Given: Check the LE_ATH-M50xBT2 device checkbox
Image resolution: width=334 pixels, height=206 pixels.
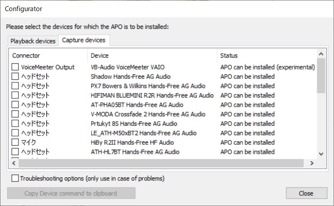Looking at the screenshot, I should click(15, 133).
